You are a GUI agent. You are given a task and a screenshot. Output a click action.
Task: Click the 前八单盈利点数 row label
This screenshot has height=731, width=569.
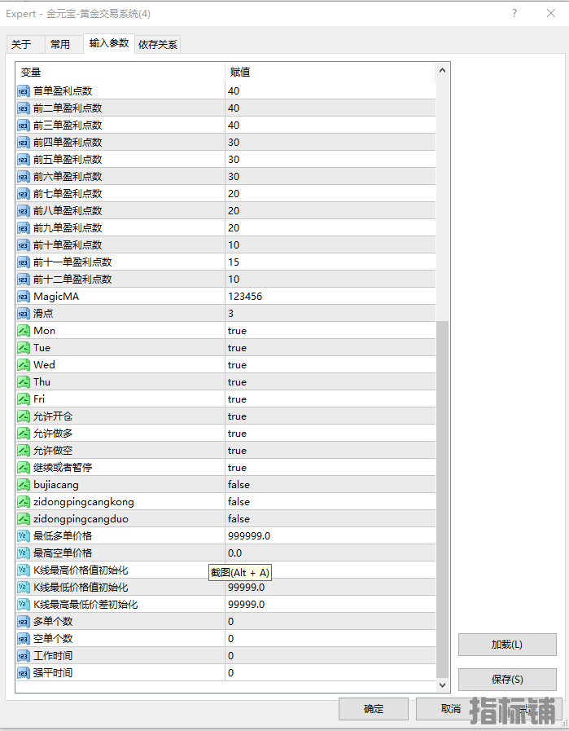point(68,211)
